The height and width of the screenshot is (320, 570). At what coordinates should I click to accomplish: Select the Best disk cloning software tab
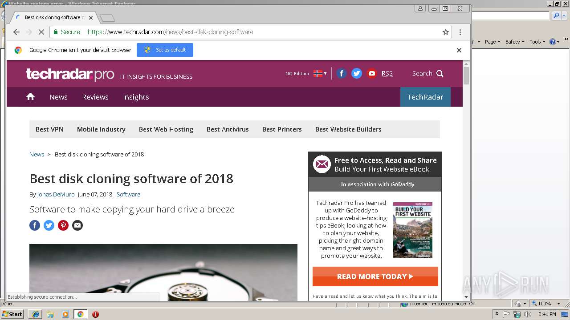point(53,17)
